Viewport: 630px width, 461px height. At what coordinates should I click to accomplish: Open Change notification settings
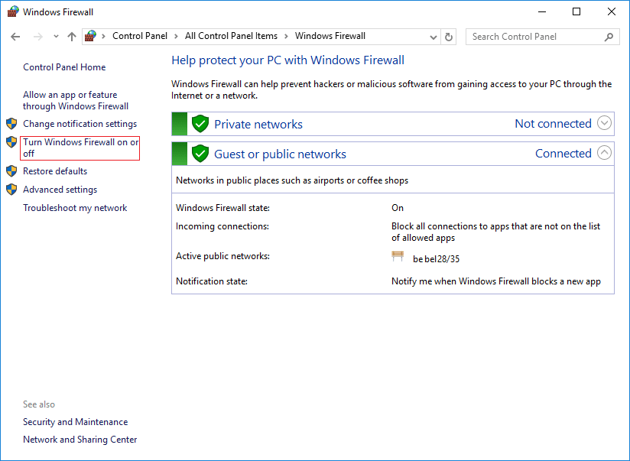[x=80, y=124]
